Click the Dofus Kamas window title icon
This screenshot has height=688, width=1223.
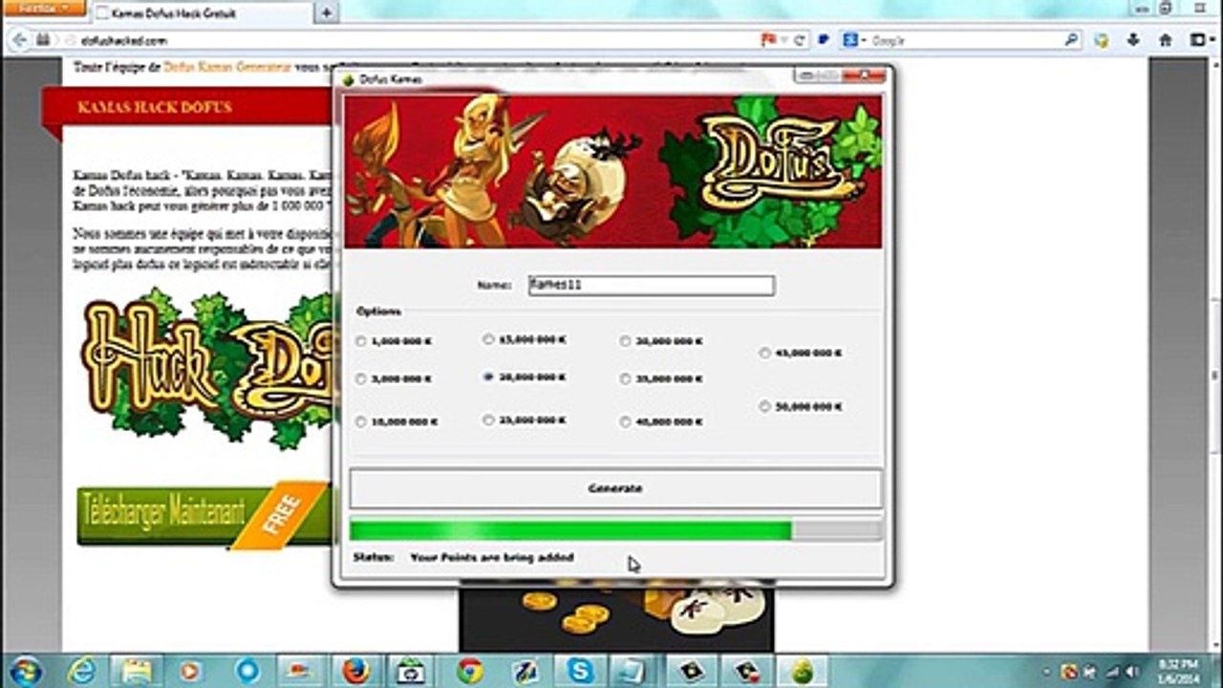349,80
